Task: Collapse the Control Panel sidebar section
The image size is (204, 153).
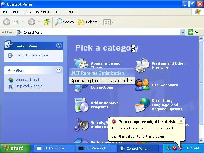Action: tap(59, 45)
